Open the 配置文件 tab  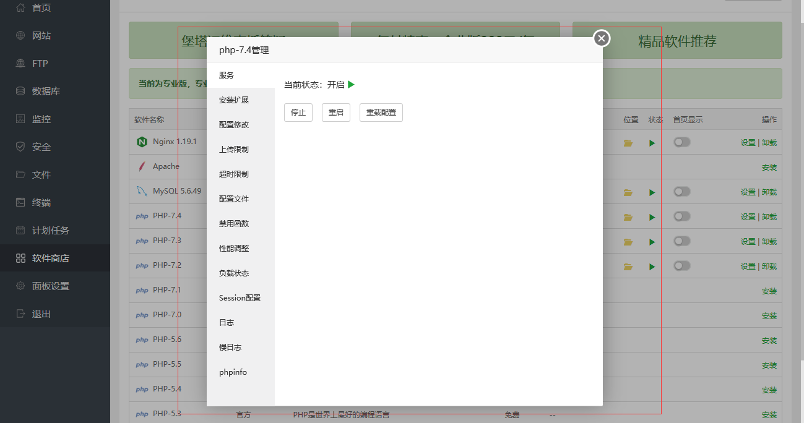click(x=241, y=199)
